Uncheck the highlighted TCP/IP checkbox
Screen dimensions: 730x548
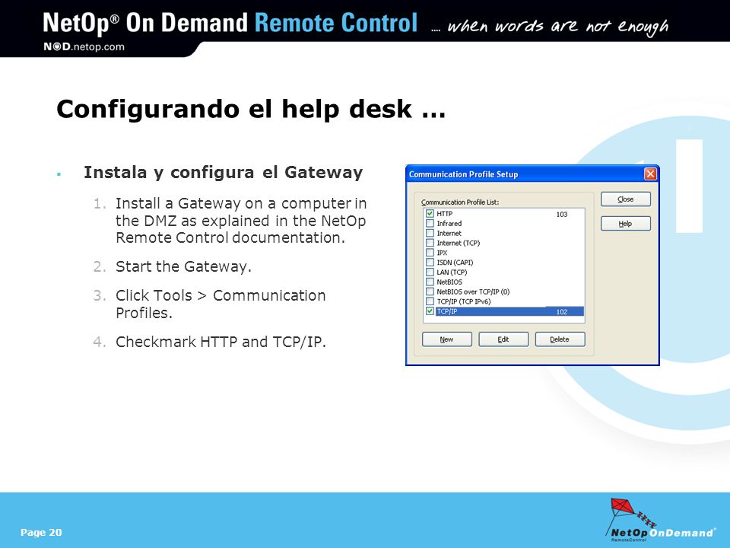[430, 311]
